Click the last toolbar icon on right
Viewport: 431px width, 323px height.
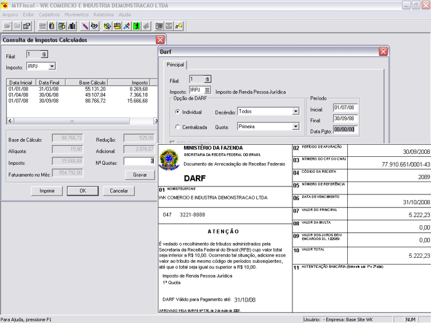click(179, 26)
